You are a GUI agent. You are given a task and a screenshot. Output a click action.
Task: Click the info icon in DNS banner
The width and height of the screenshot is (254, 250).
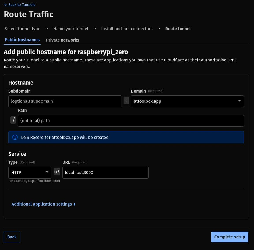(x=15, y=137)
